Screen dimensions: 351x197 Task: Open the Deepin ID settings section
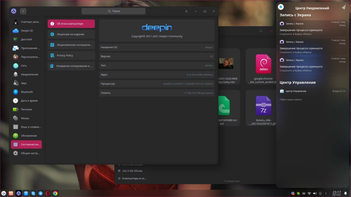[26, 31]
